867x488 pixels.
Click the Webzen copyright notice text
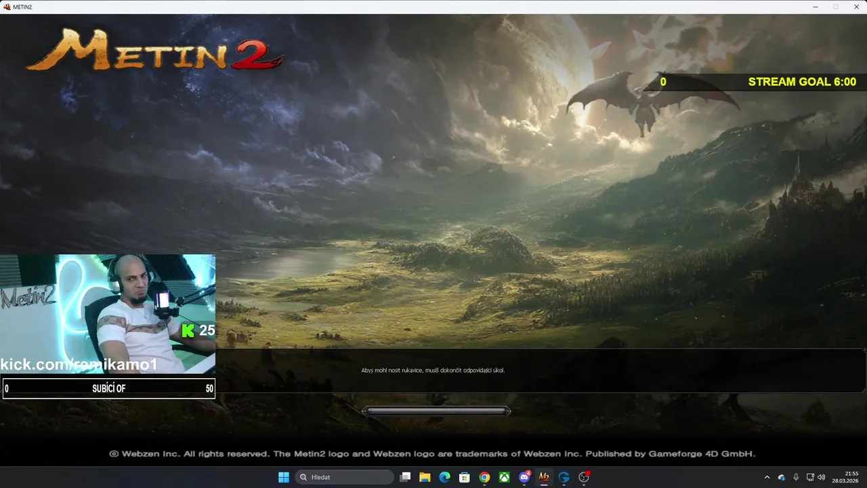pyautogui.click(x=432, y=453)
